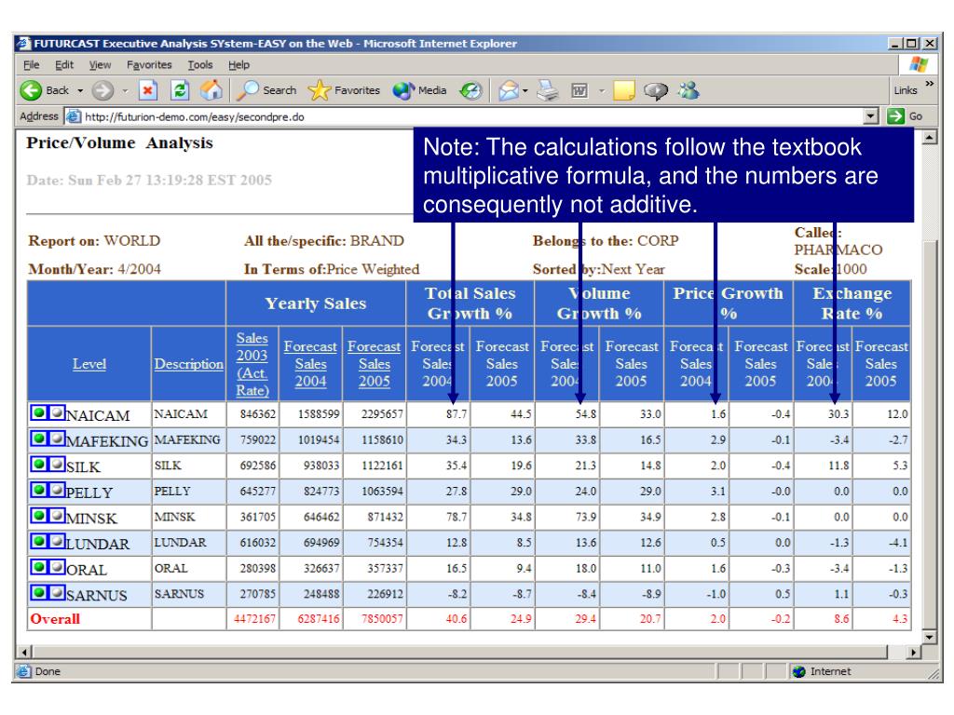The width and height of the screenshot is (954, 715).
Task: Open the Favorites menu
Action: [149, 65]
